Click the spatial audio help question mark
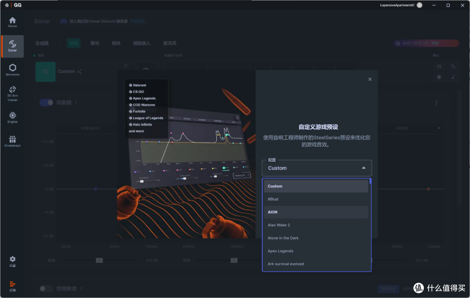This screenshot has height=298, width=470. (x=81, y=289)
